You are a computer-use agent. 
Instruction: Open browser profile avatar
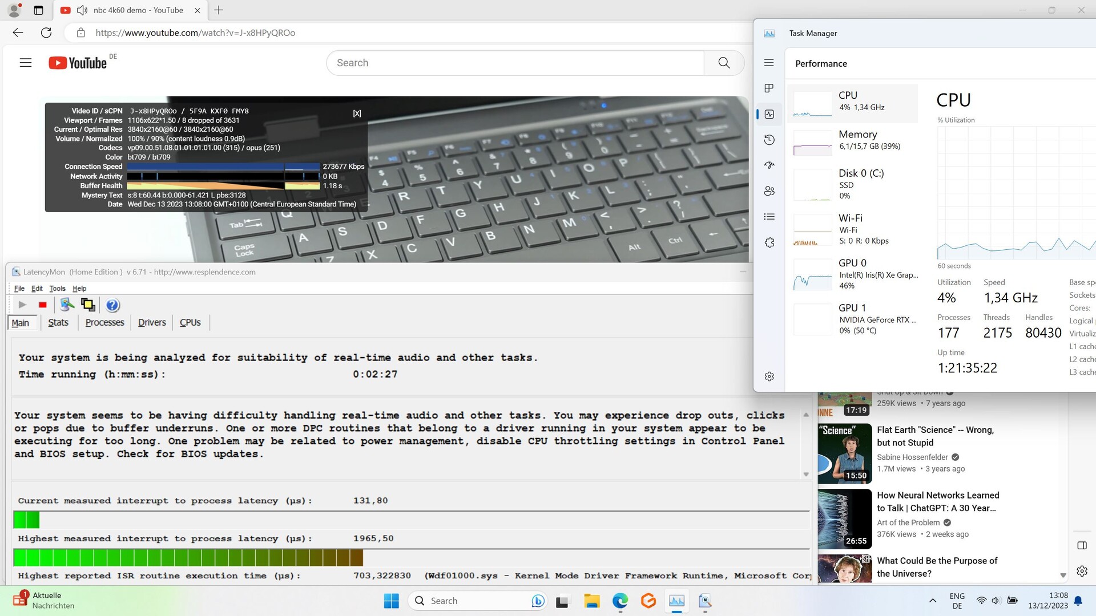click(14, 10)
